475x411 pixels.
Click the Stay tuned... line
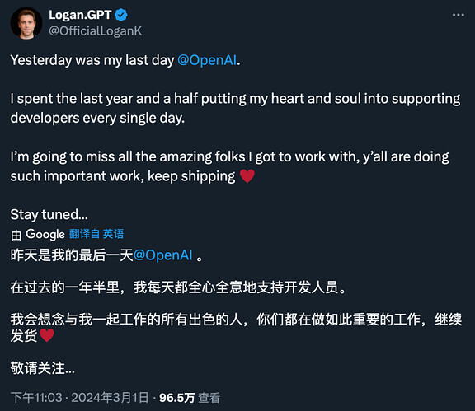[x=49, y=215]
